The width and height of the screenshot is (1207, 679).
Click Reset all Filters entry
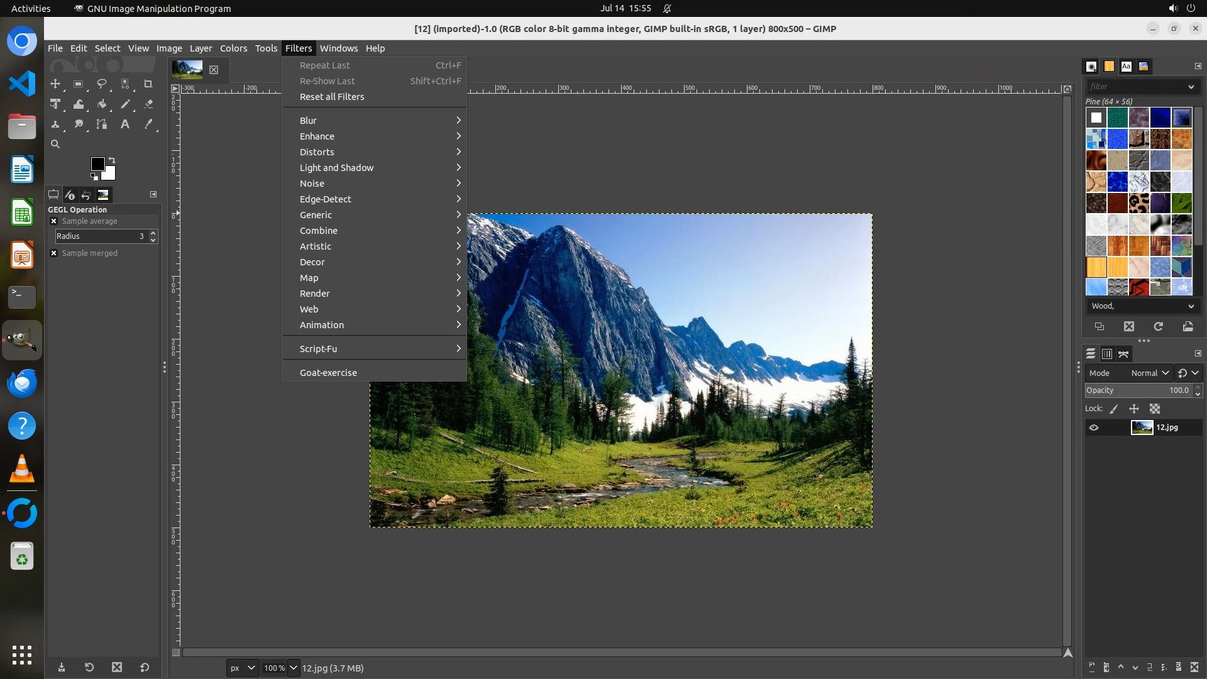click(x=332, y=97)
